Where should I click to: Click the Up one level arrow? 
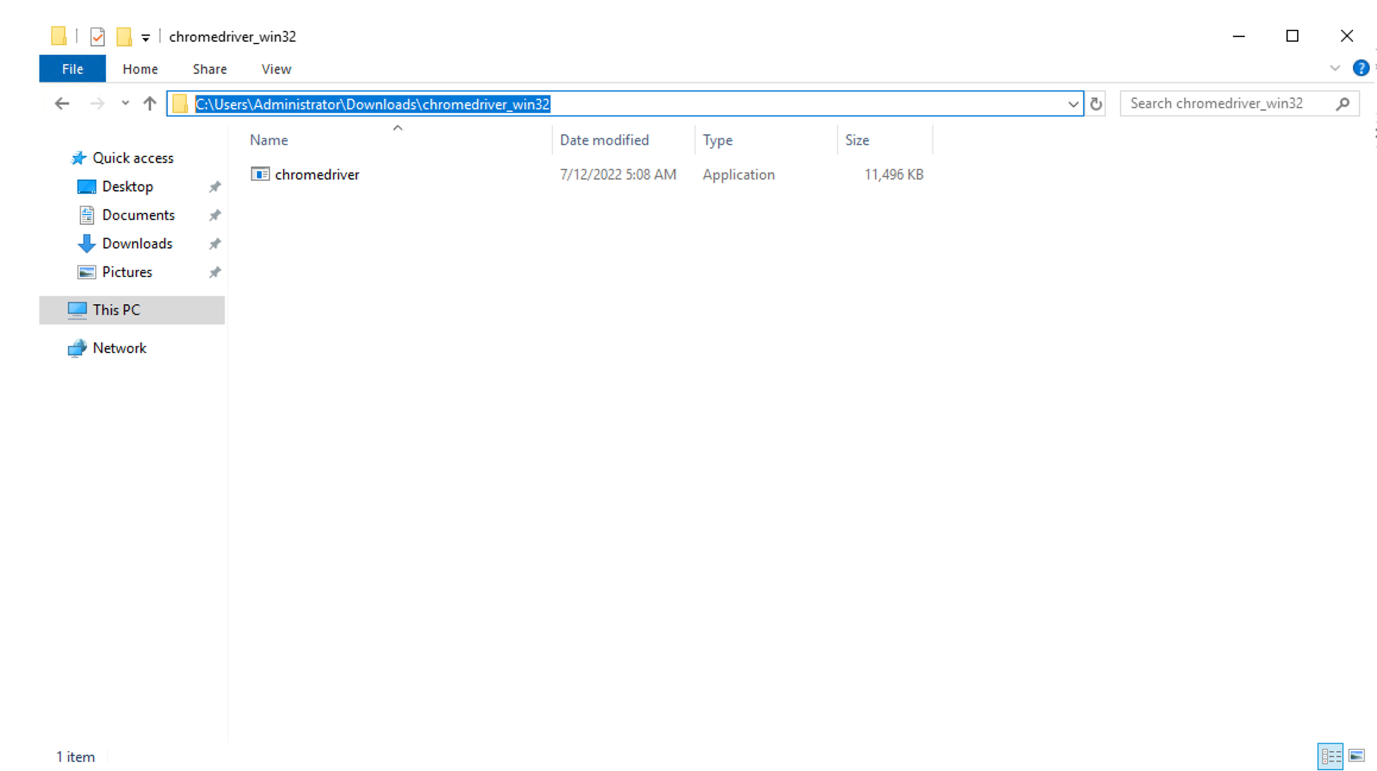(149, 103)
